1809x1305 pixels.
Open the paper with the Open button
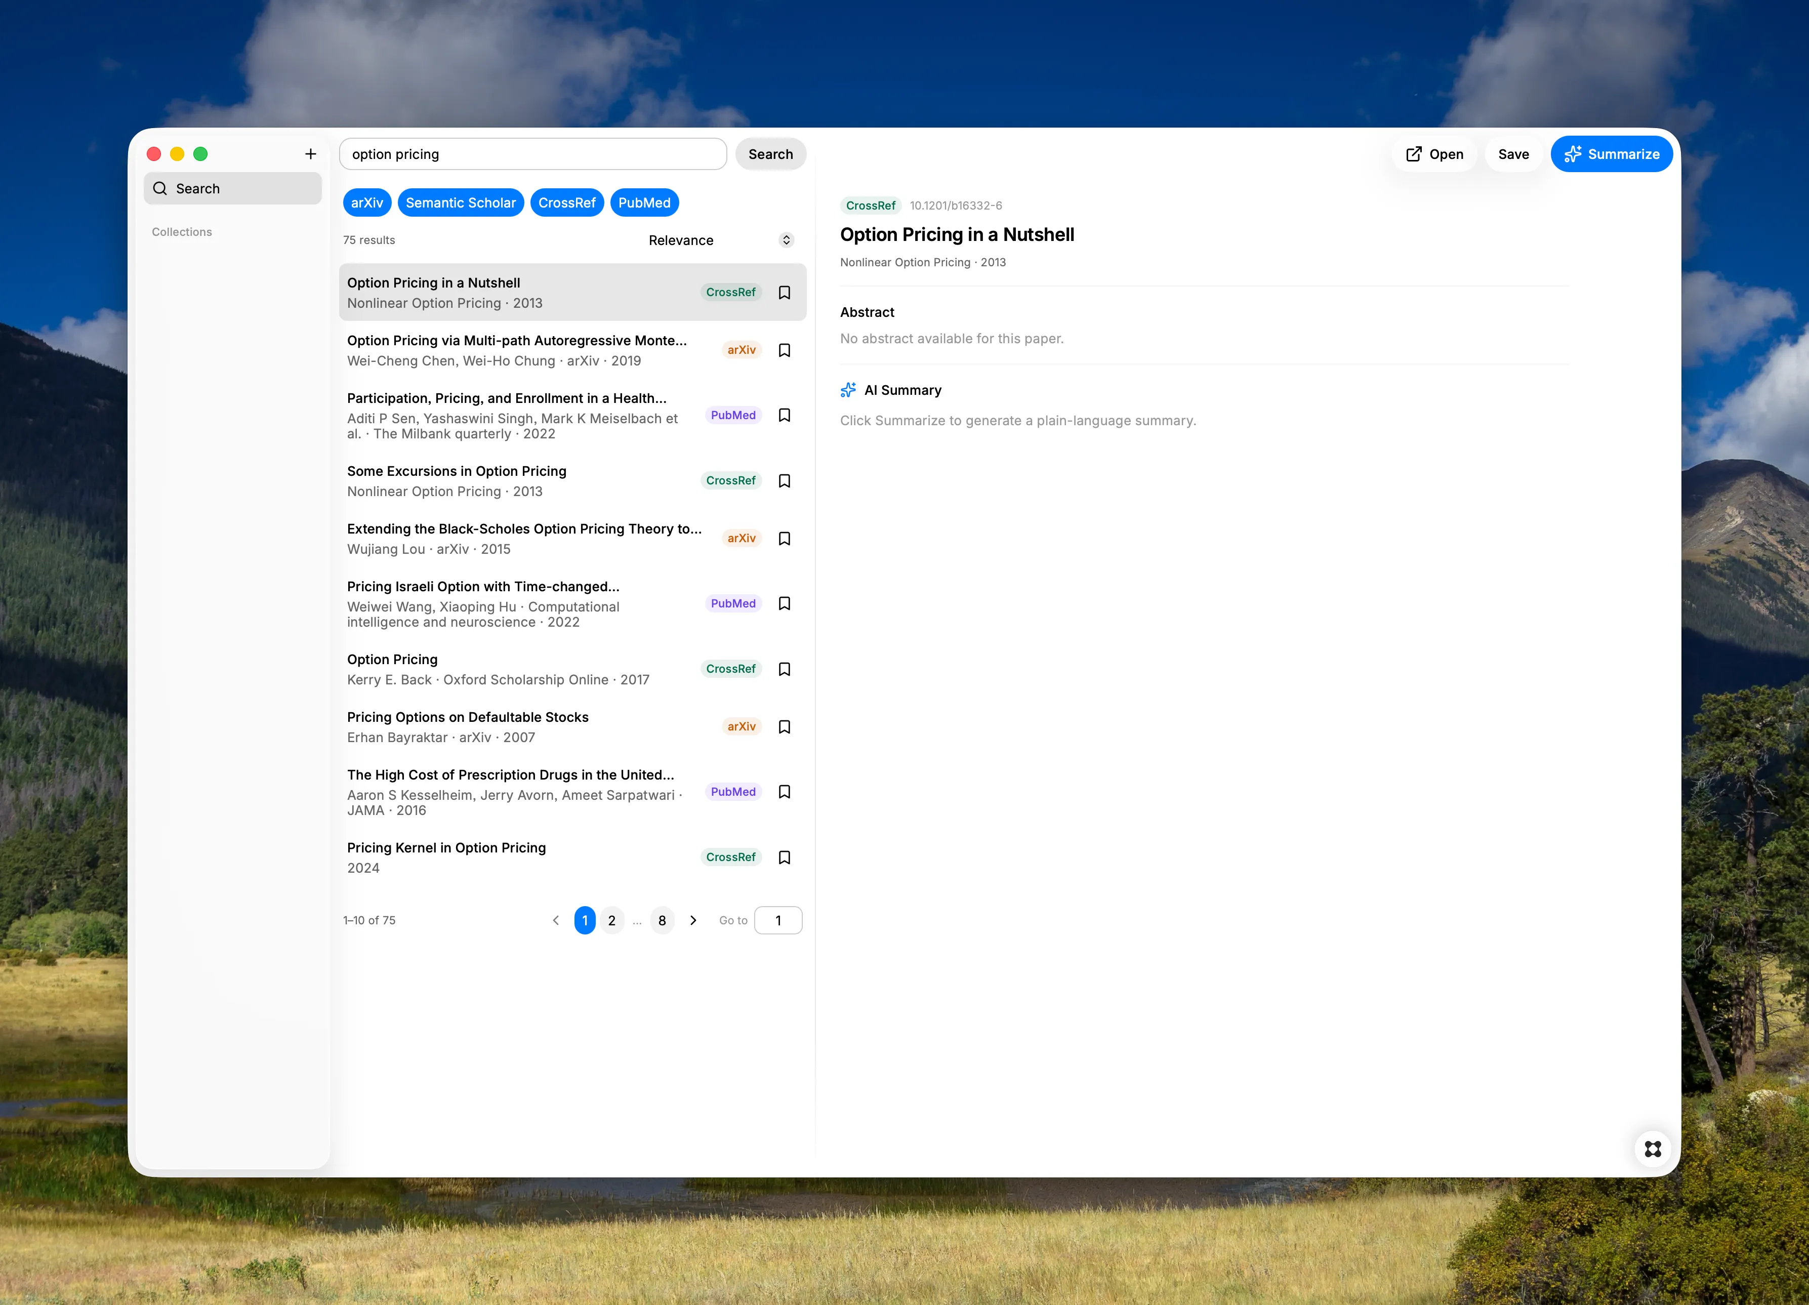(1434, 154)
